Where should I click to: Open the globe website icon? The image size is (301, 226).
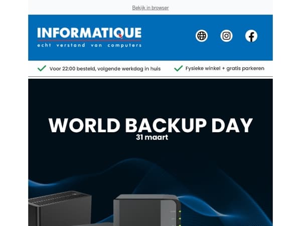(202, 36)
